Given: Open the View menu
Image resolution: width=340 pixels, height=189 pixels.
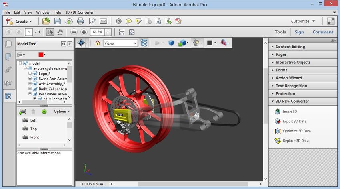Looking at the screenshot, I should coord(28,12).
